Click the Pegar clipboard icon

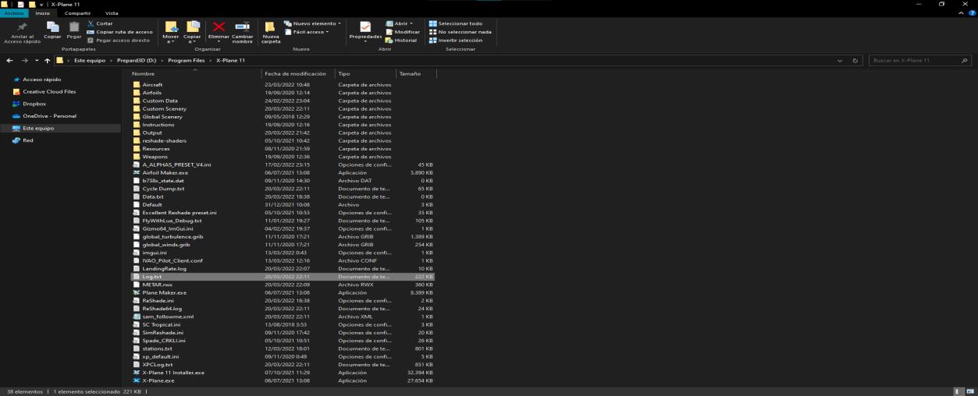pos(73,28)
